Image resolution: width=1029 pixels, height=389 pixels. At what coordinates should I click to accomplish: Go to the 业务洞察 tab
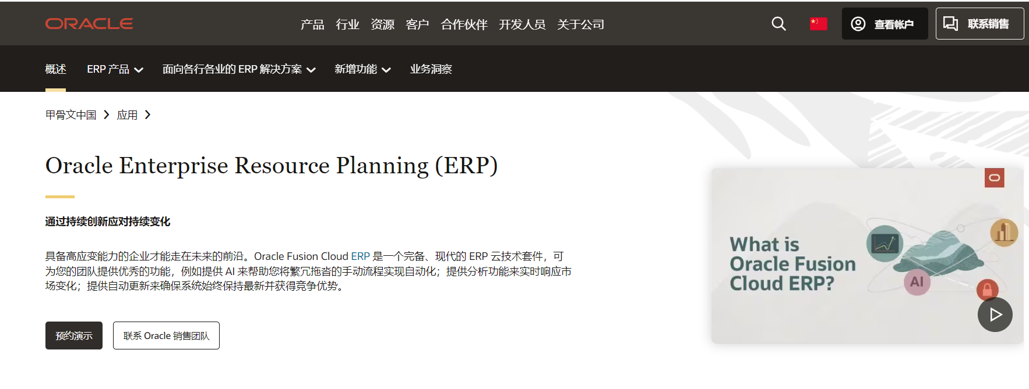click(x=431, y=69)
